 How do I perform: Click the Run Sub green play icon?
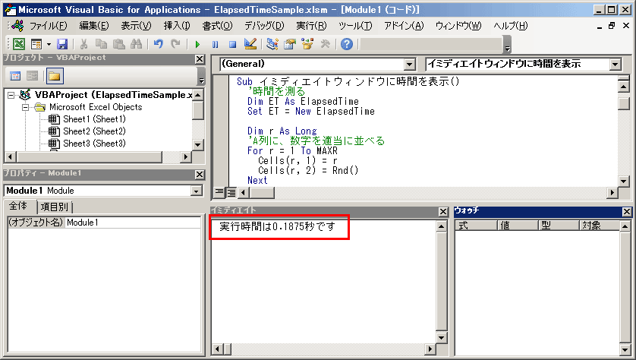coord(197,44)
